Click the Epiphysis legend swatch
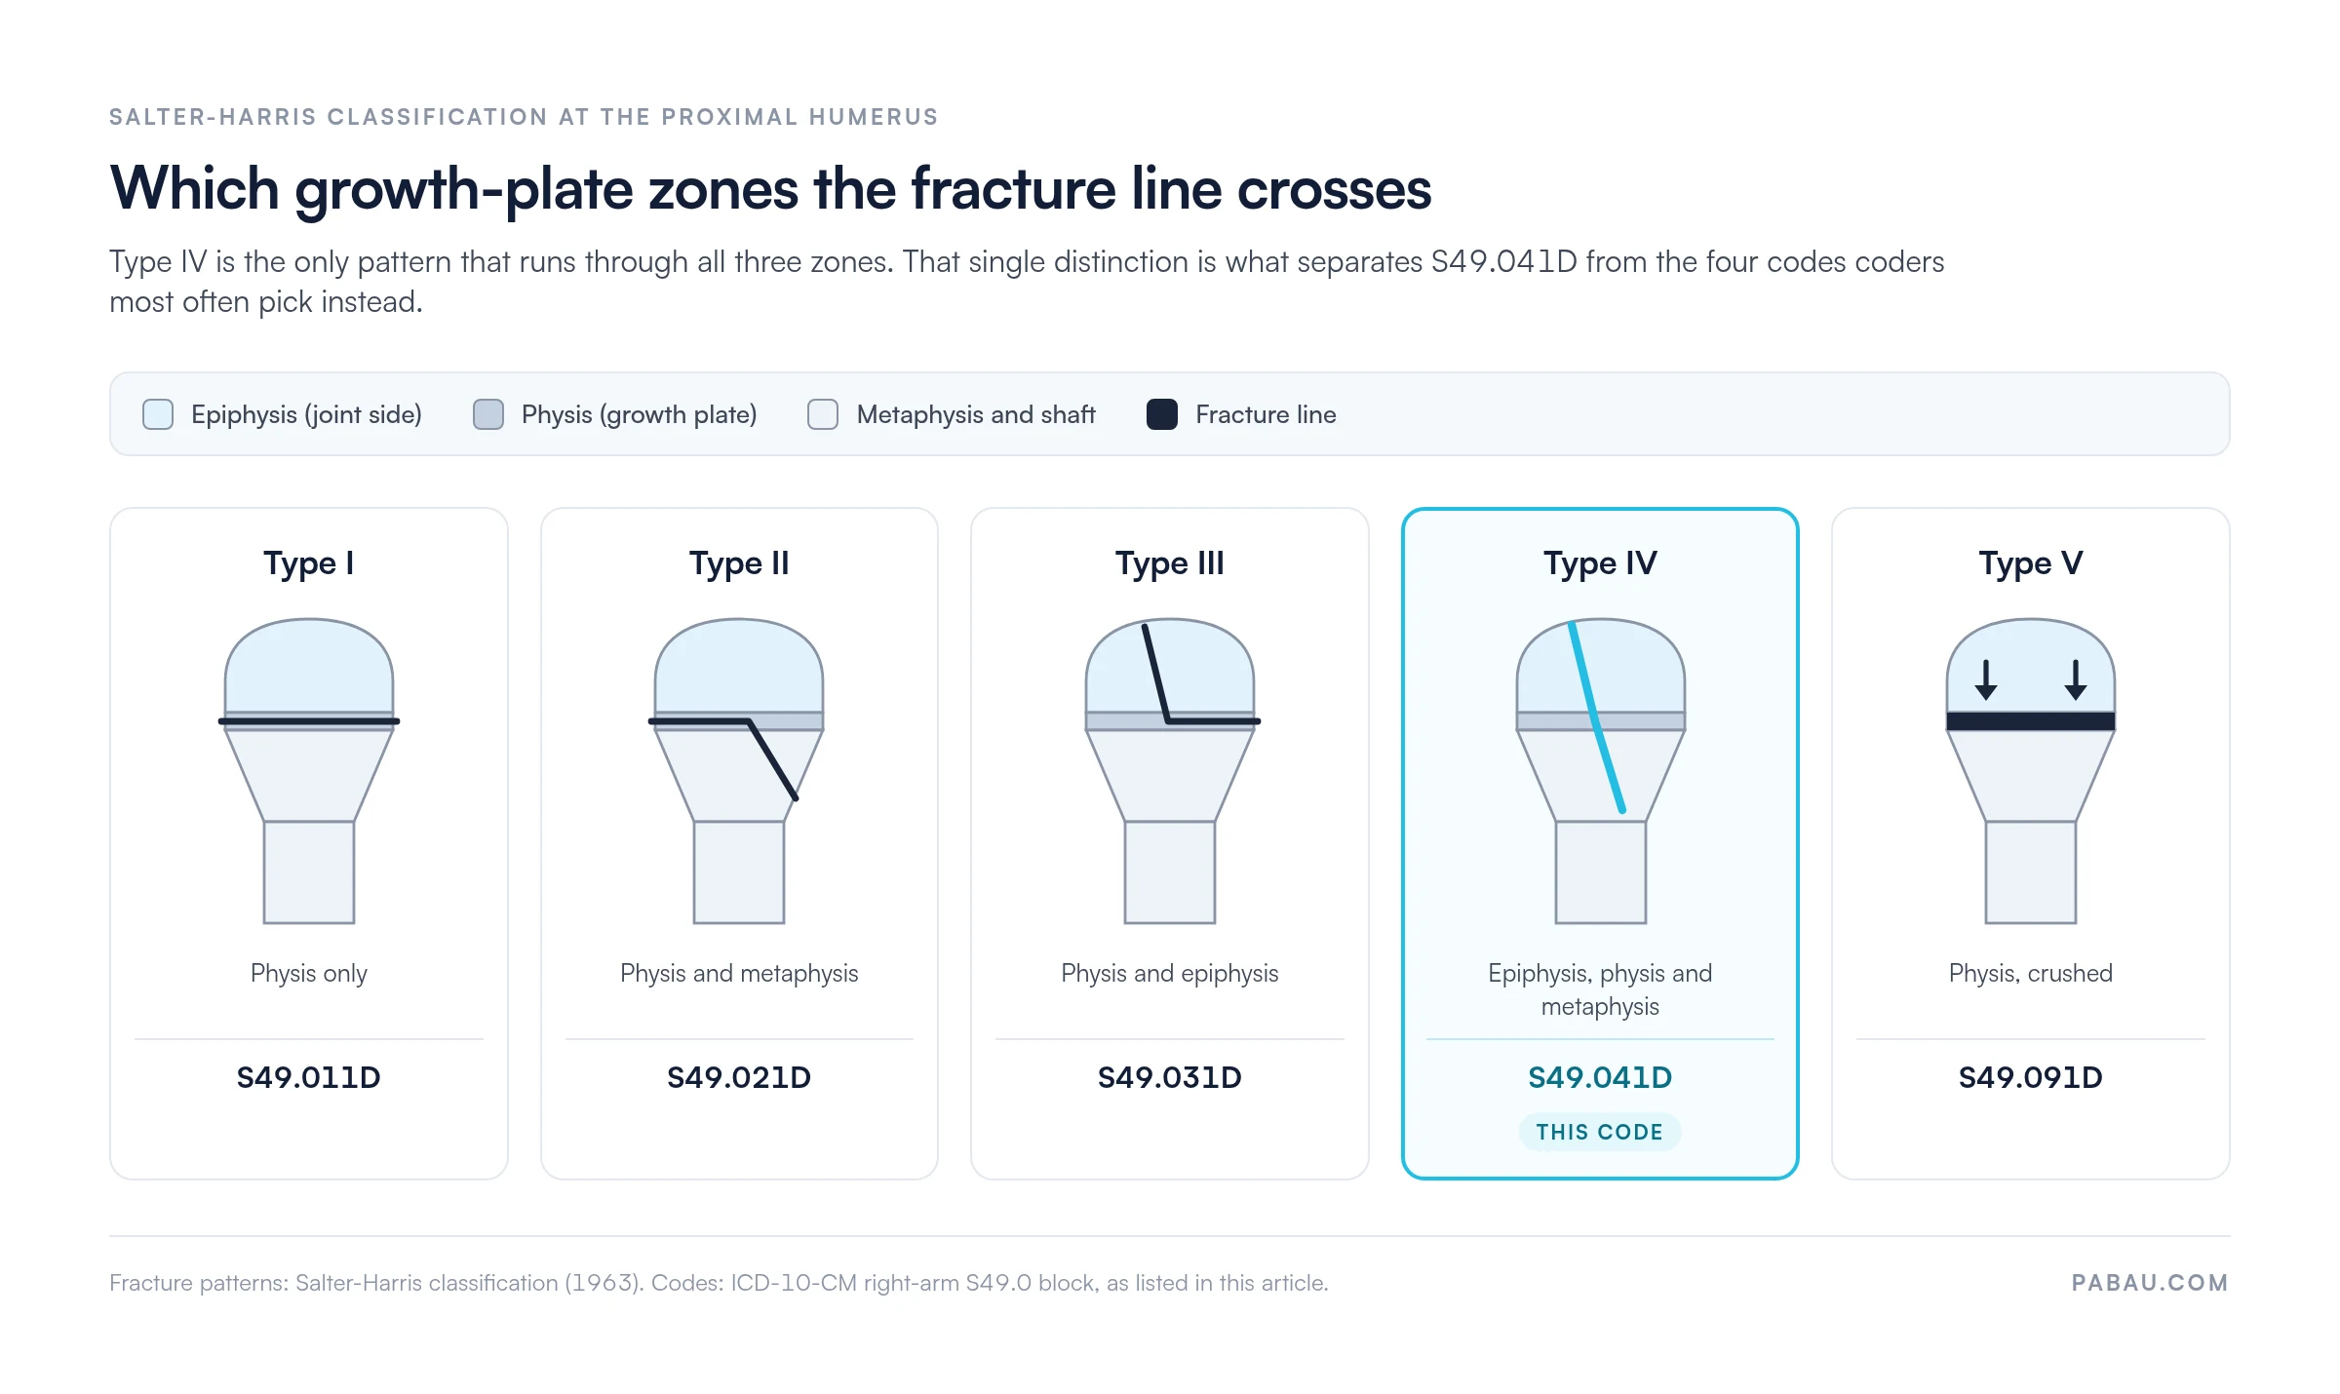Screen dimensions: 2340x1394 click(x=158, y=414)
